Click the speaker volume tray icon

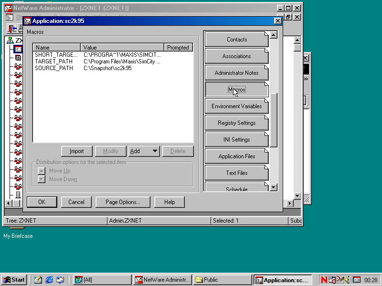348,280
